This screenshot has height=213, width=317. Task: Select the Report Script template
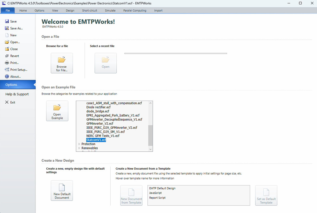click(157, 198)
